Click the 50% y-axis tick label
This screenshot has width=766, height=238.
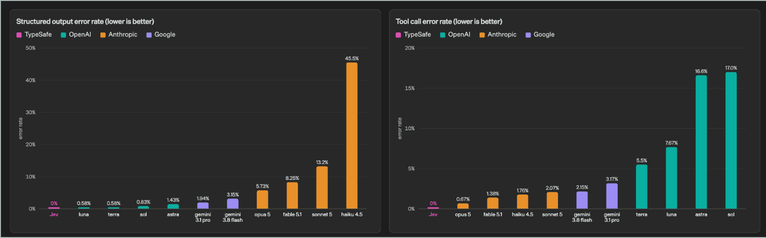coord(31,48)
